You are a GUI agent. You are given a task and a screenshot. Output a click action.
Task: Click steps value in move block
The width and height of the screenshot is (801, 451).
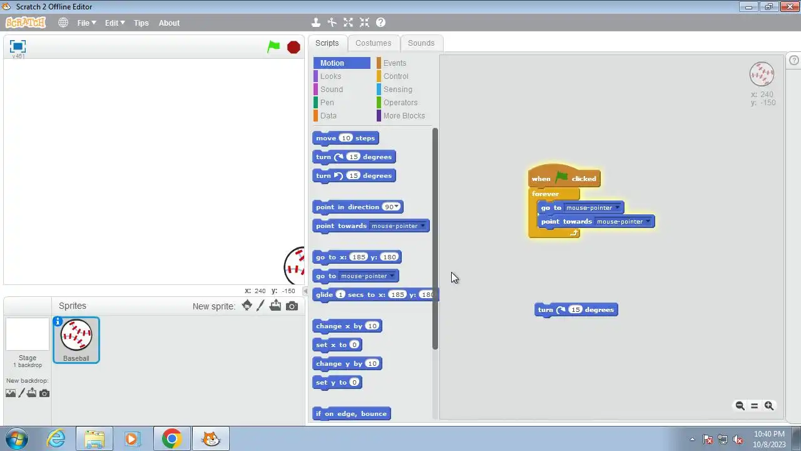click(x=346, y=138)
